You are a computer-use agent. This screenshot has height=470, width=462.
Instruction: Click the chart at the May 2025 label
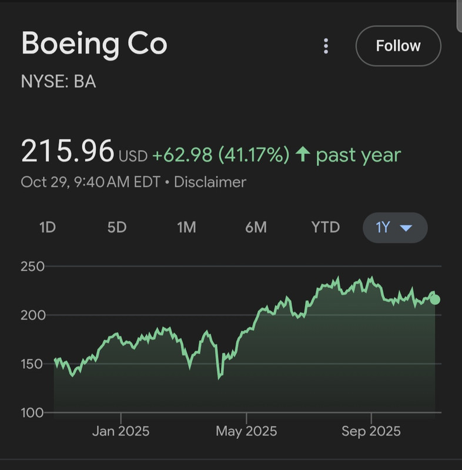[246, 431]
